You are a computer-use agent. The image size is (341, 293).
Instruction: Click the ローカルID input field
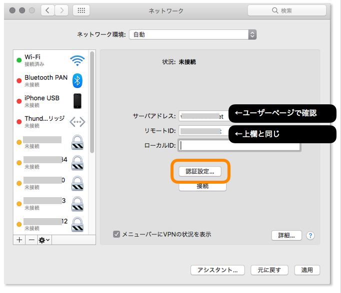coord(239,145)
